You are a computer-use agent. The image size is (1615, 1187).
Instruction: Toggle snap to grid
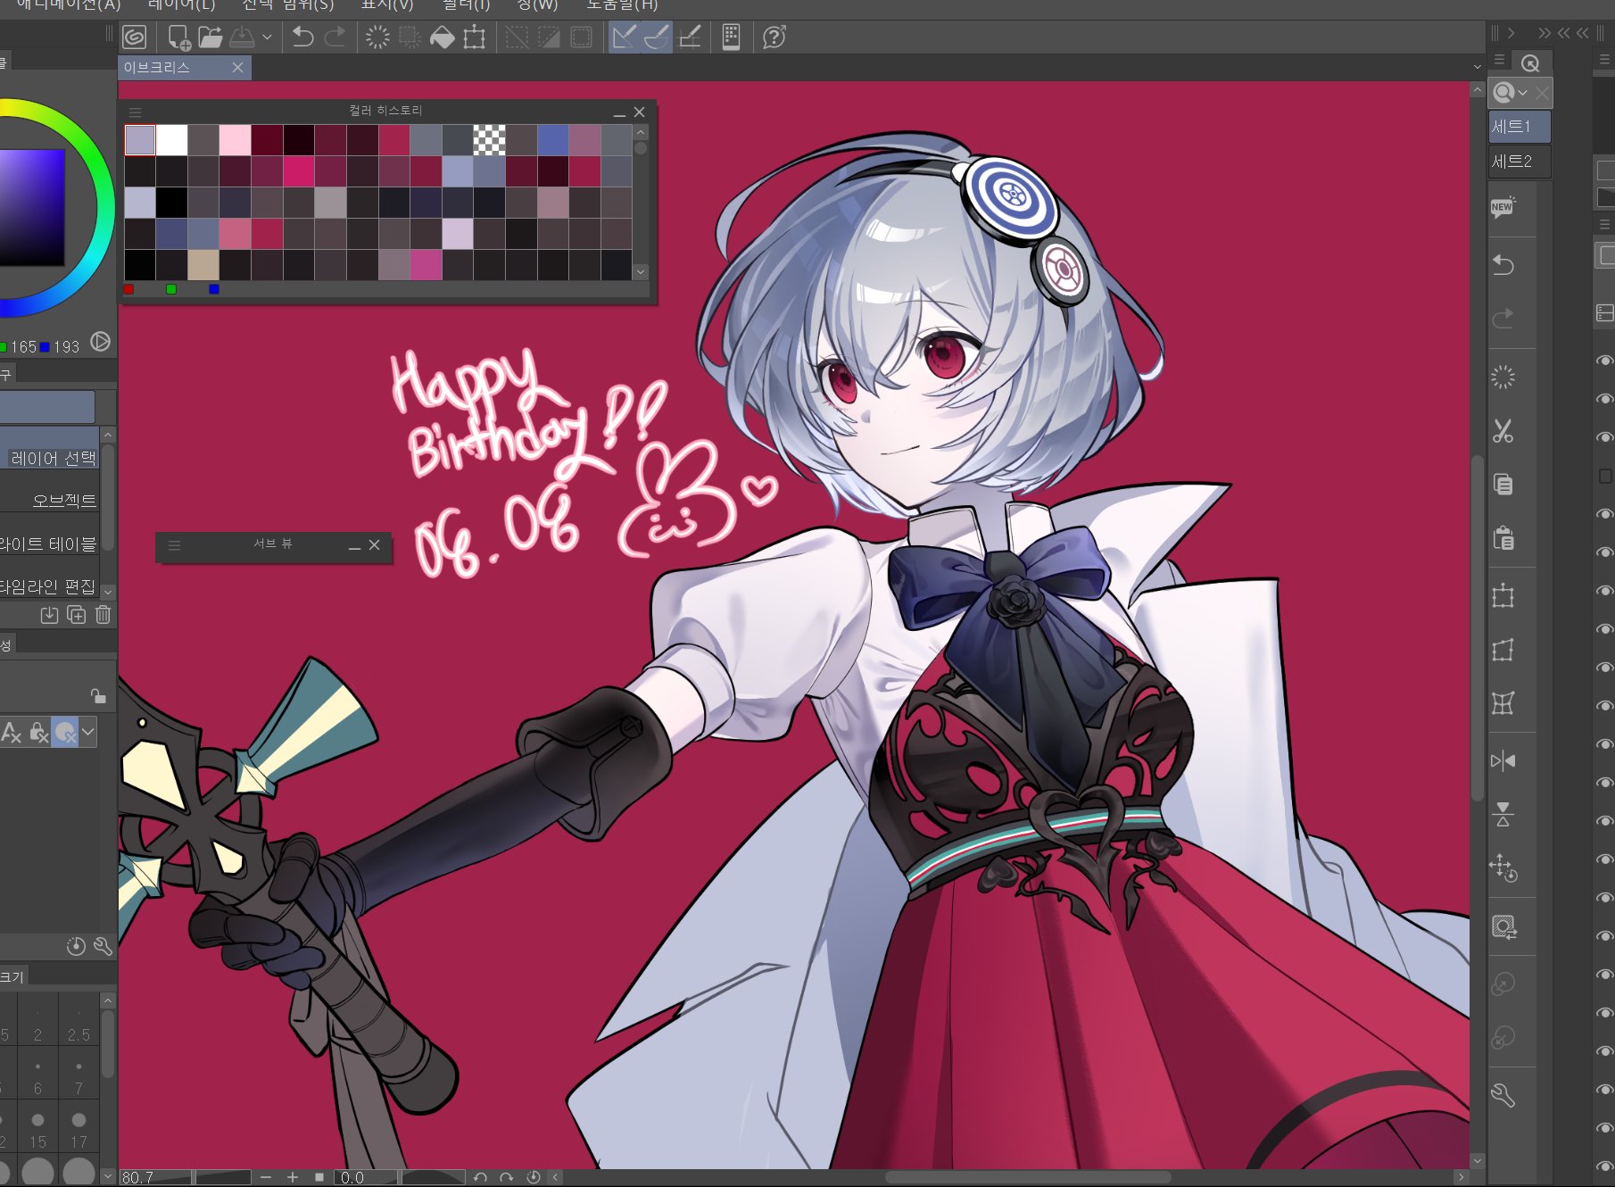point(690,37)
